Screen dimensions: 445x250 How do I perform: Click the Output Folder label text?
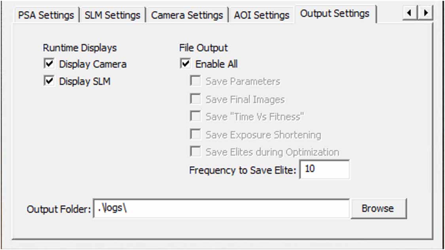pyautogui.click(x=59, y=209)
